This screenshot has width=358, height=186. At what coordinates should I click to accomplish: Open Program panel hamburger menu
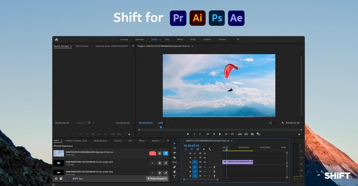pyautogui.click(x=192, y=46)
